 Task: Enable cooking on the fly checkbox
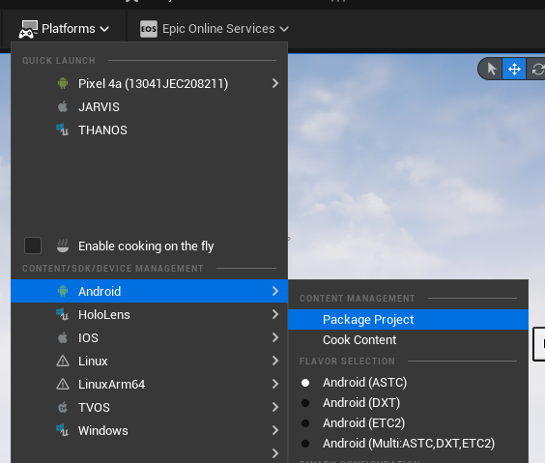[x=33, y=246]
